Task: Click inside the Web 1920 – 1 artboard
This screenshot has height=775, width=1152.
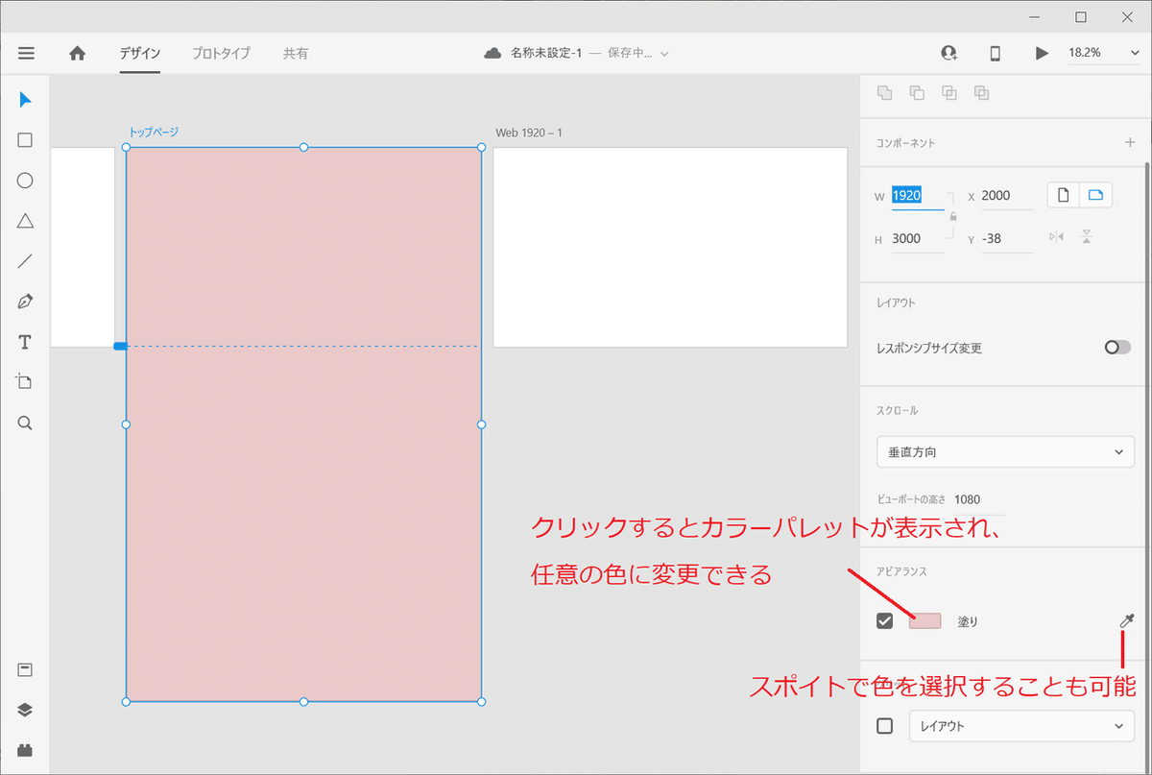Action: [x=670, y=247]
